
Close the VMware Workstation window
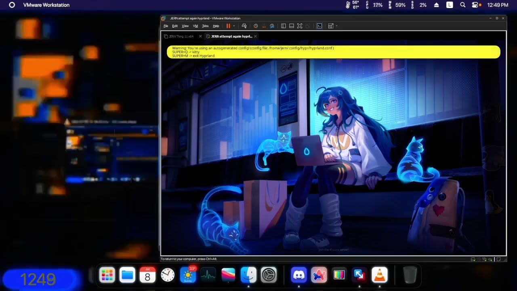(503, 18)
